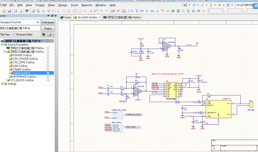
Task: Place a Sheet Symbol
Action: coord(173,11)
